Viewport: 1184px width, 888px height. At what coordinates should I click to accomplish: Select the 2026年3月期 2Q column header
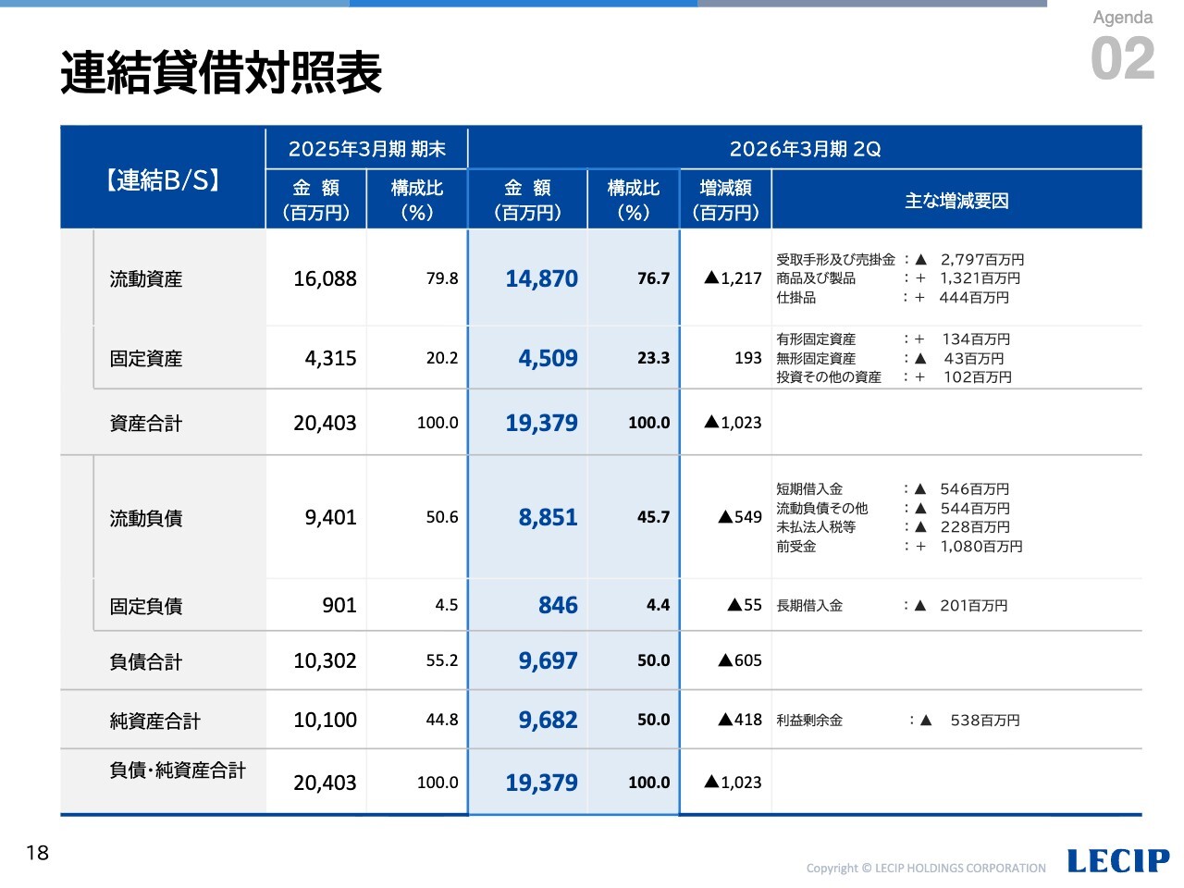pyautogui.click(x=804, y=149)
